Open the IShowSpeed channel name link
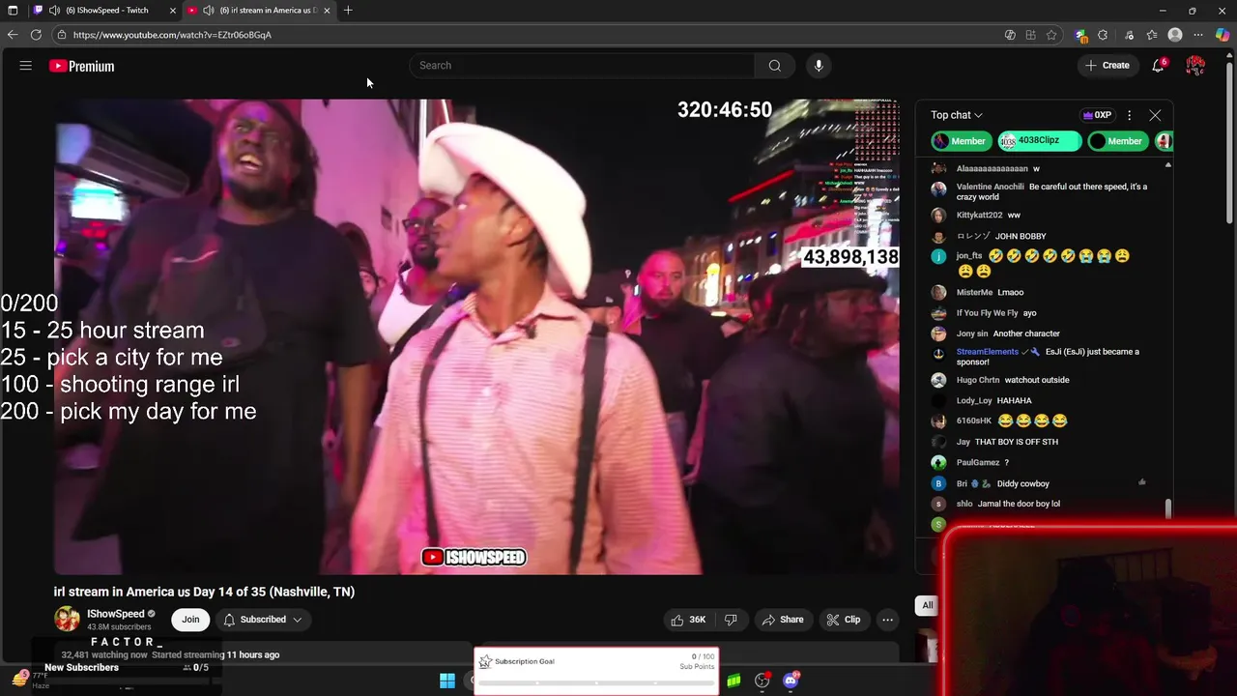This screenshot has width=1237, height=696. (x=115, y=614)
